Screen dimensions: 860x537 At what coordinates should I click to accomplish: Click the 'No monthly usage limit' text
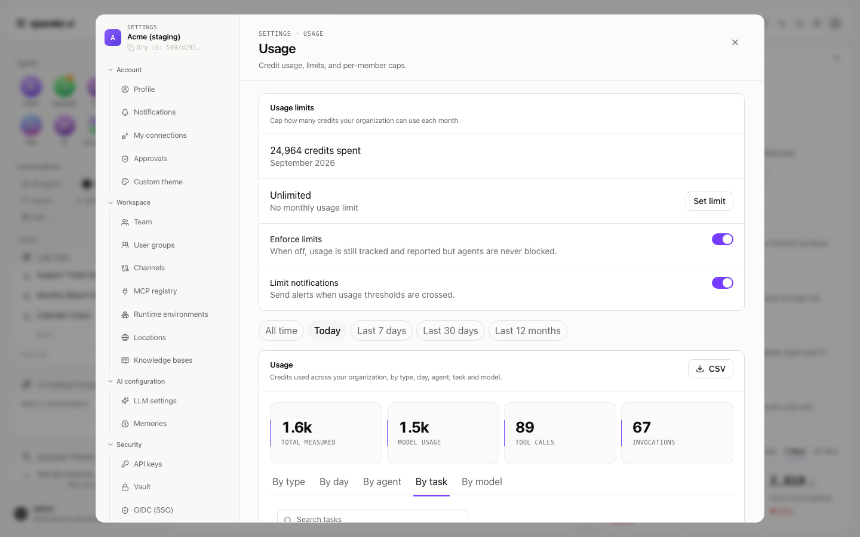pyautogui.click(x=314, y=208)
